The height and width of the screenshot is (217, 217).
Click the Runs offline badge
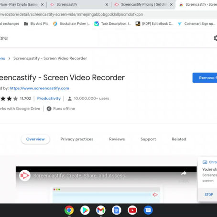61,108
